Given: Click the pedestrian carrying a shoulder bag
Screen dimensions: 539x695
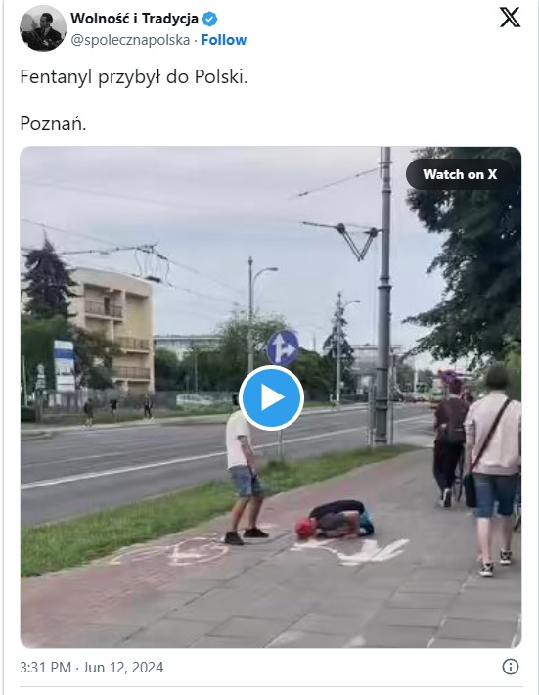Looking at the screenshot, I should point(493,470).
